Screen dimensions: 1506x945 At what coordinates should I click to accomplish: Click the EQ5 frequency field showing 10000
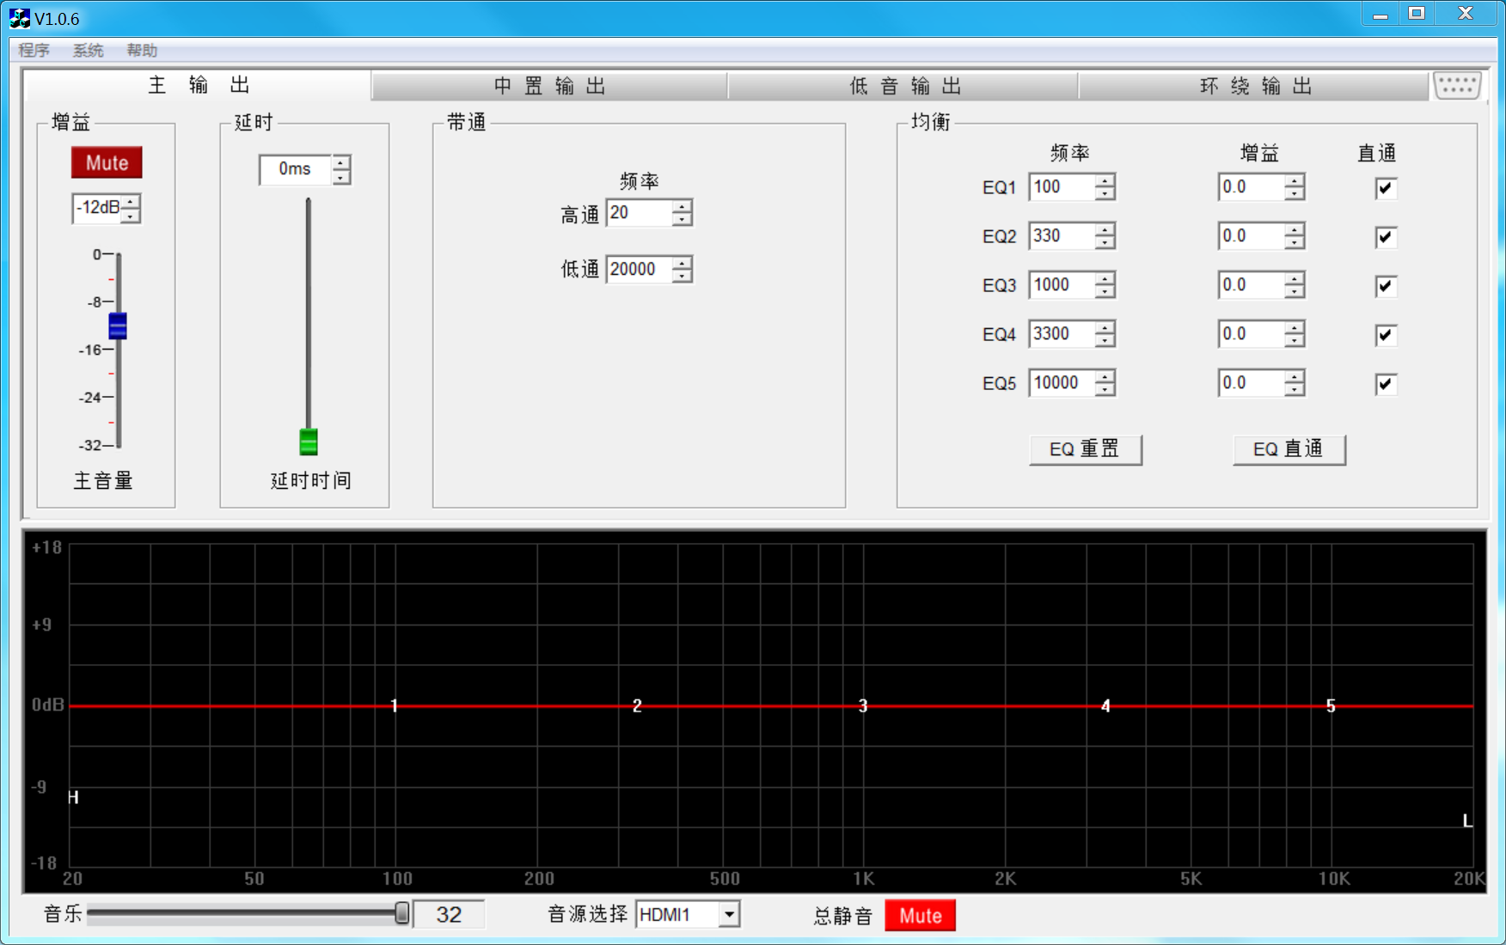[x=1062, y=383]
